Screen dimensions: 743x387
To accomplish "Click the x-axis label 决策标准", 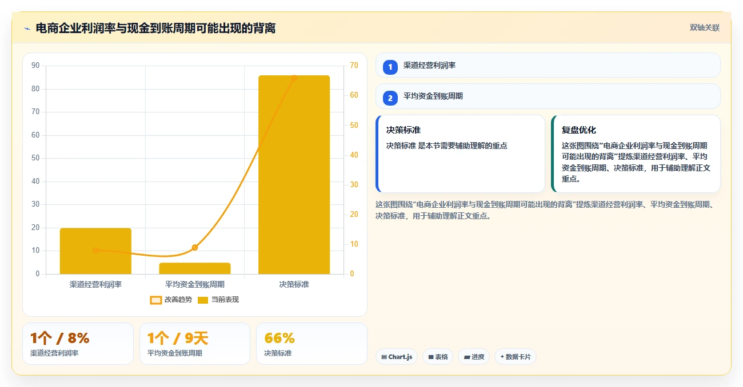I will [294, 284].
